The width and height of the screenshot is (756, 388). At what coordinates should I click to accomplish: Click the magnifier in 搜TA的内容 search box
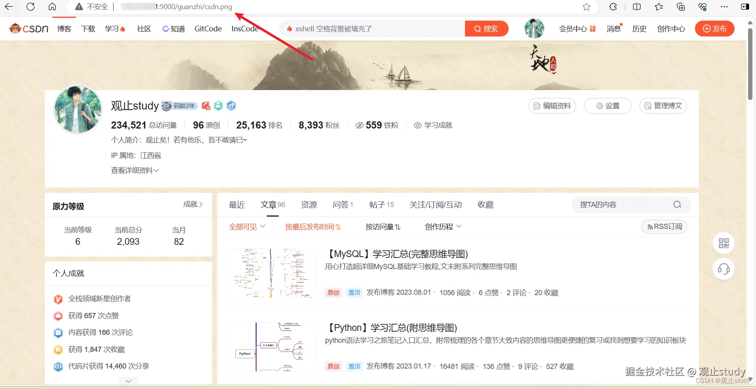(x=678, y=204)
